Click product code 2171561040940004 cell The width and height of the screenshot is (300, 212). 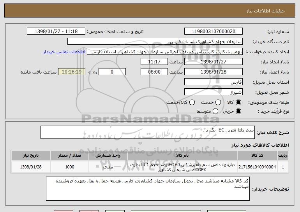(257, 167)
